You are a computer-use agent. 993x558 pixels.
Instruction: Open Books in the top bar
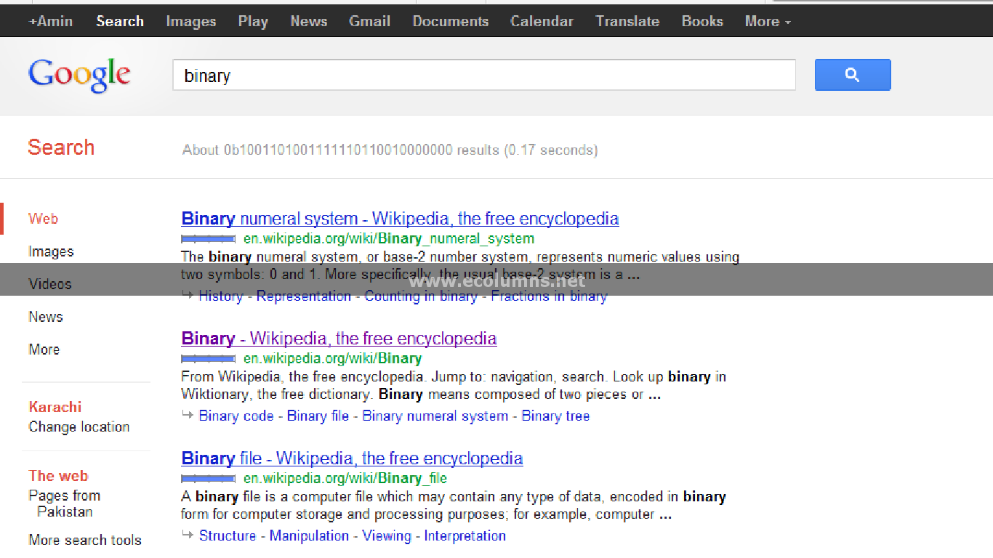pyautogui.click(x=702, y=21)
